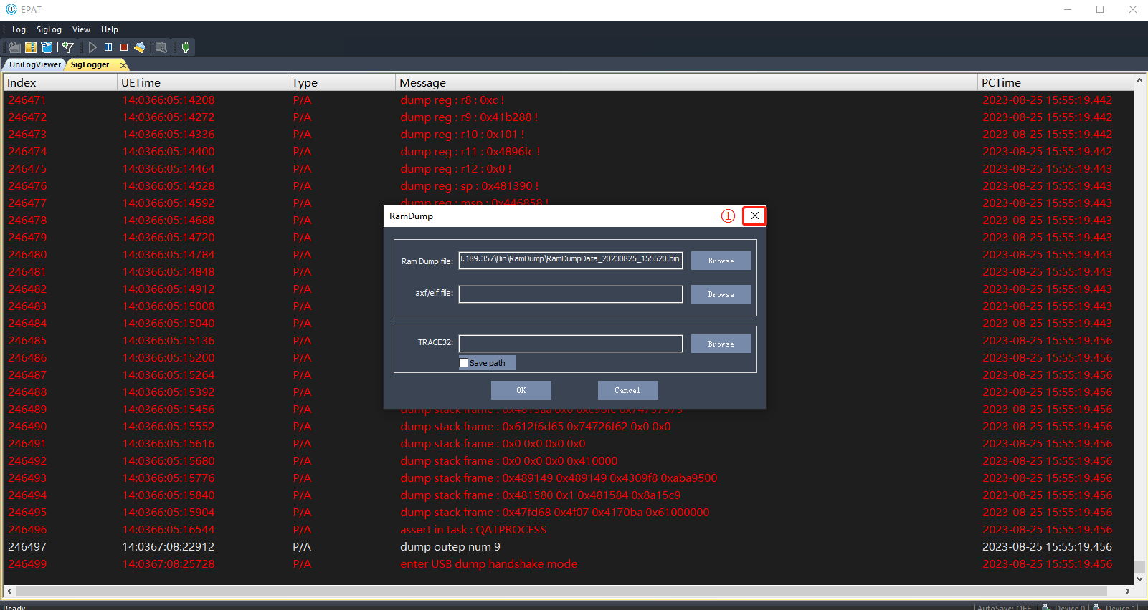The image size is (1148, 610).
Task: Click the zip archive toolbar icon
Action: pyautogui.click(x=31, y=47)
